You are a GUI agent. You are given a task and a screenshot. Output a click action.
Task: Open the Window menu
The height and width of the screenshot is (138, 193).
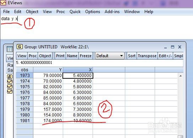coord(132,12)
